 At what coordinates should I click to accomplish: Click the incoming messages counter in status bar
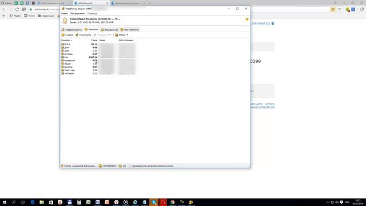pyautogui.click(x=122, y=166)
